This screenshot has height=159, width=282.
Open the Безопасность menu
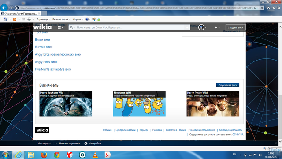click(x=61, y=19)
